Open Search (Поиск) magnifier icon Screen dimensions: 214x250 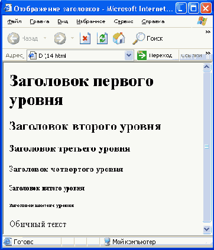[138, 38]
